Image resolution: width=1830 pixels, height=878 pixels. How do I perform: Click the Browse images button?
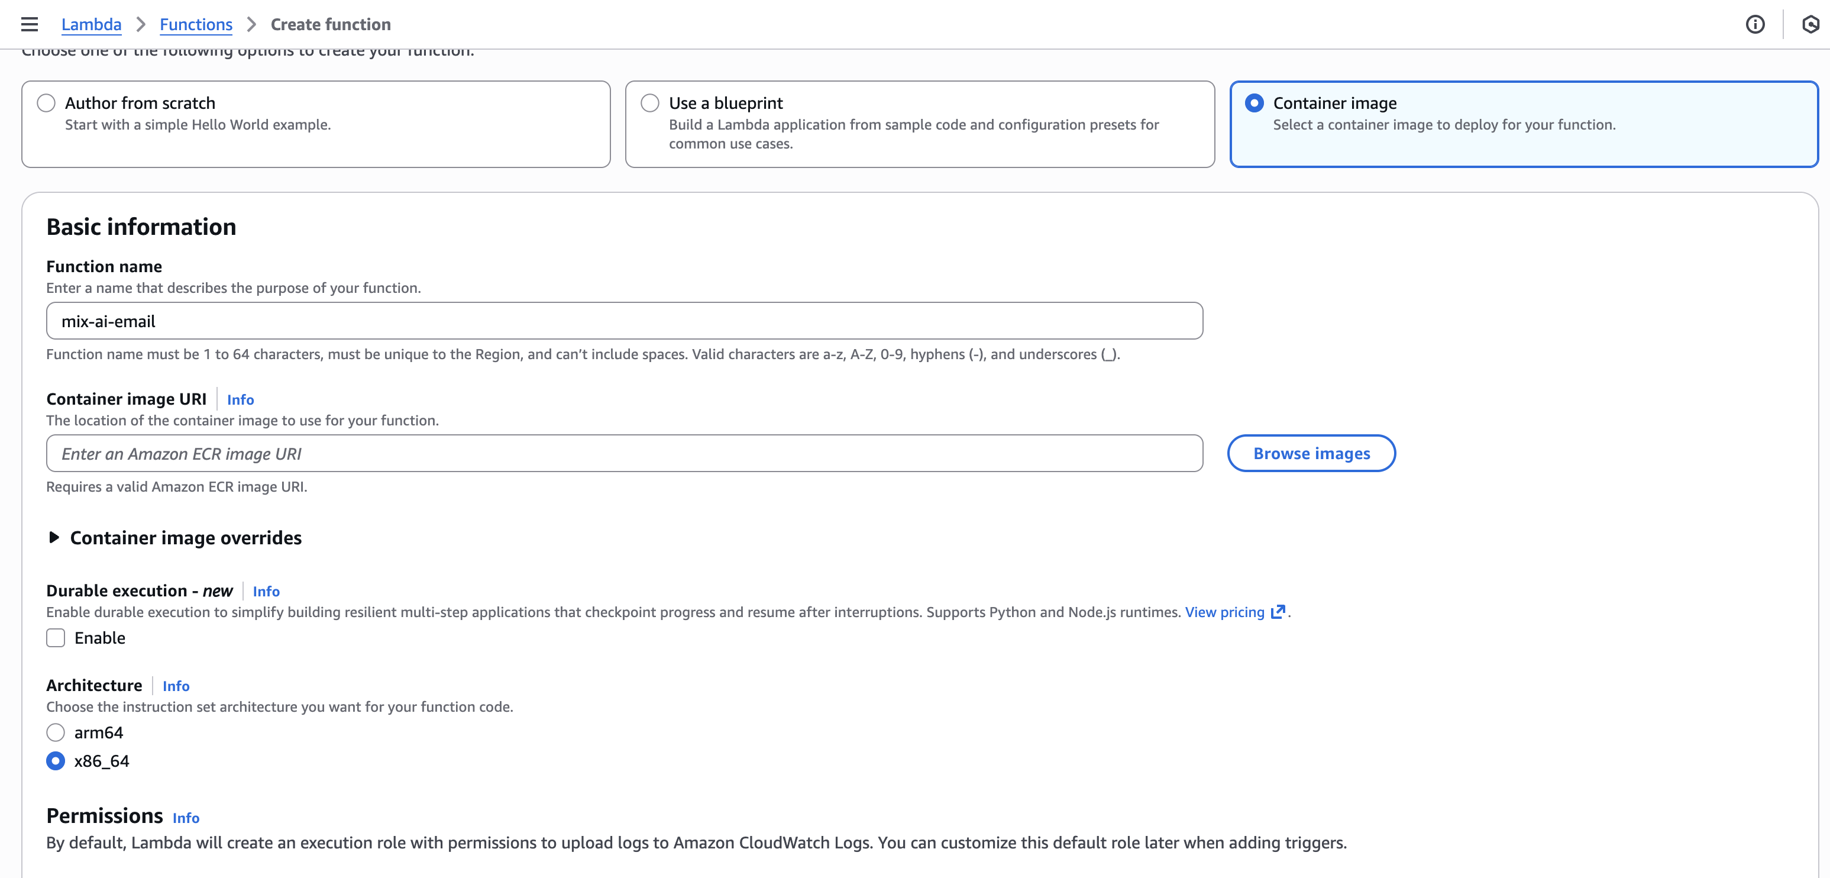pyautogui.click(x=1311, y=453)
